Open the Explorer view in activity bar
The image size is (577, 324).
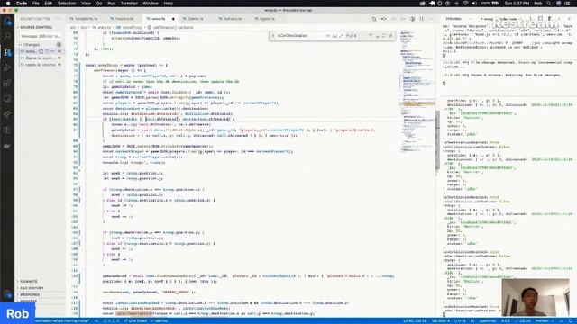7,22
